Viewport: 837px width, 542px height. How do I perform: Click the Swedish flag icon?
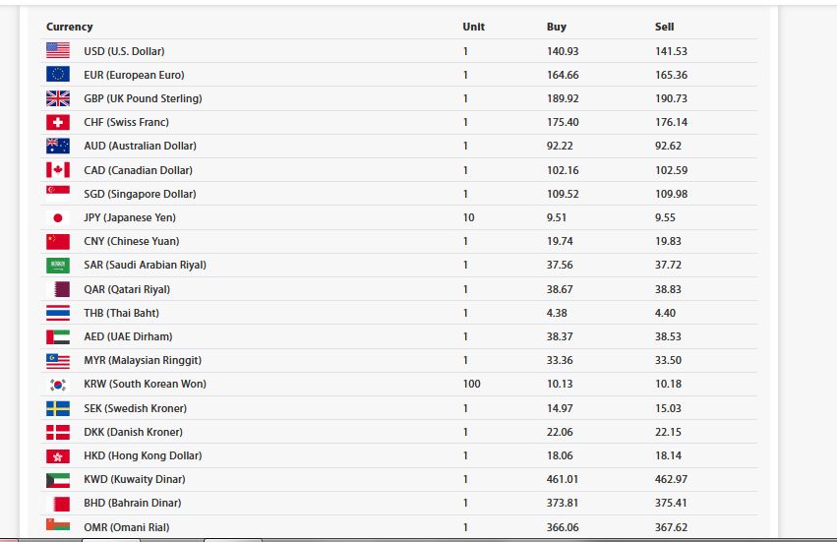[x=58, y=408]
